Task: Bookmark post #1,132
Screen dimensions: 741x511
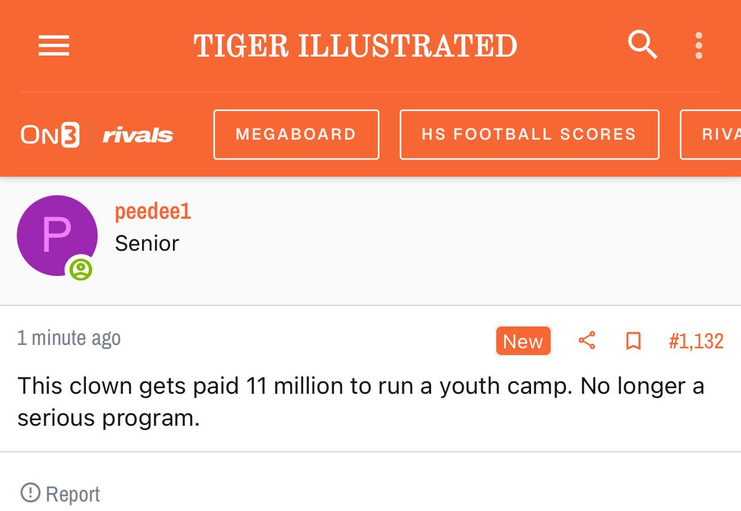Action: coord(633,341)
